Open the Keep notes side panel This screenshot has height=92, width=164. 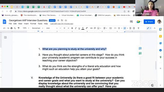tap(160, 36)
